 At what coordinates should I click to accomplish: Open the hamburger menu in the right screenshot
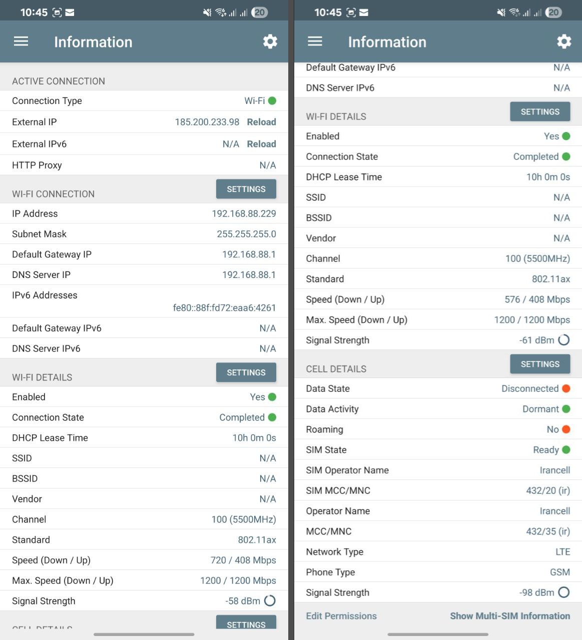tap(315, 41)
